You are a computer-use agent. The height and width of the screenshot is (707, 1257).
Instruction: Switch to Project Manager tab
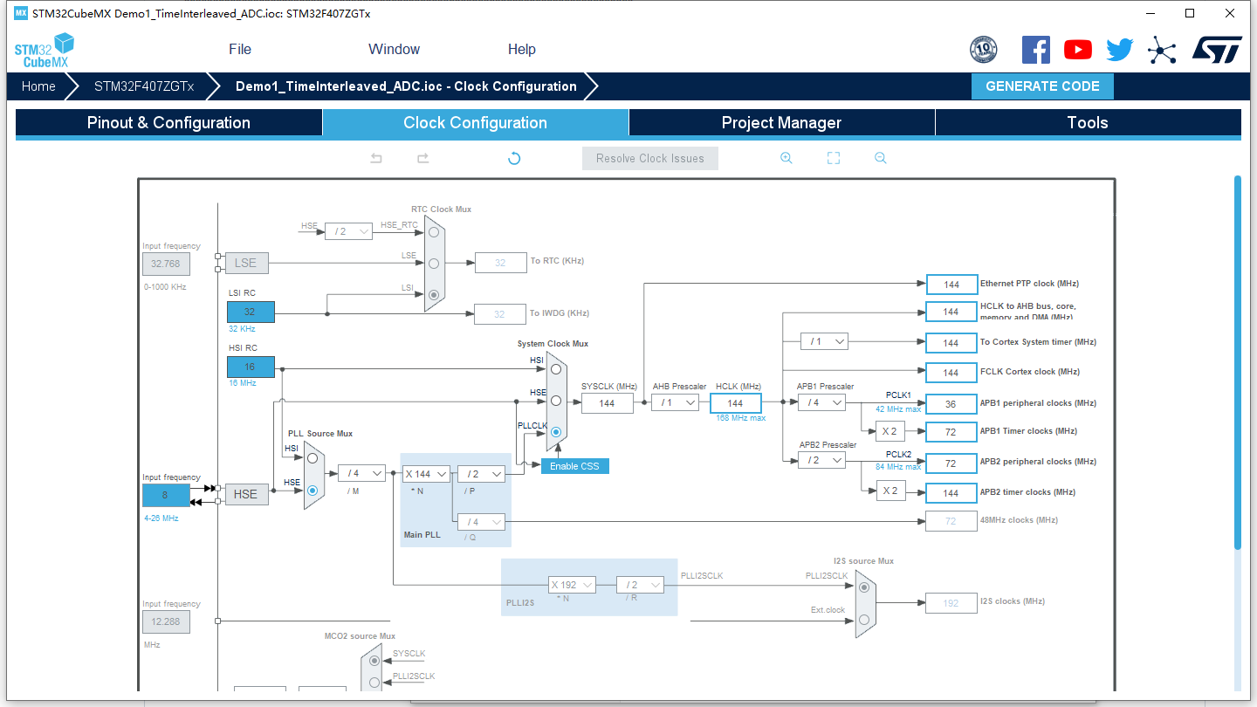pyautogui.click(x=781, y=123)
